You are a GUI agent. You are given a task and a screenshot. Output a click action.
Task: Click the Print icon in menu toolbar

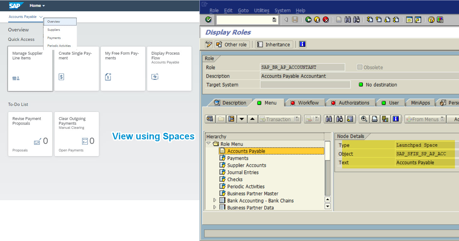point(374,119)
